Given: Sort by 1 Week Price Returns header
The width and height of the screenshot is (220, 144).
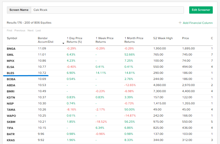Looking at the screenshot, I should coord(105,40).
